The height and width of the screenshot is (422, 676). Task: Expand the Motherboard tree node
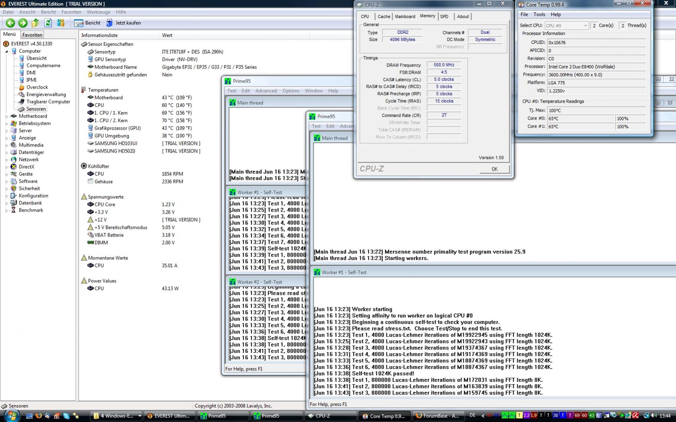6,117
